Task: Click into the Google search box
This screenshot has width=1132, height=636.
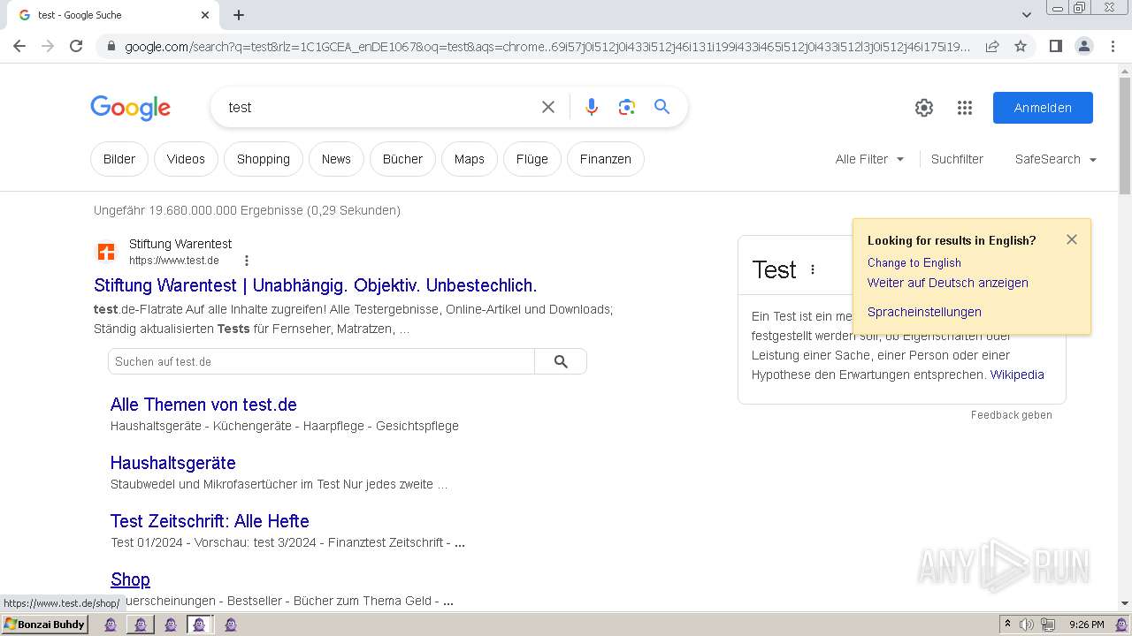Action: [380, 107]
